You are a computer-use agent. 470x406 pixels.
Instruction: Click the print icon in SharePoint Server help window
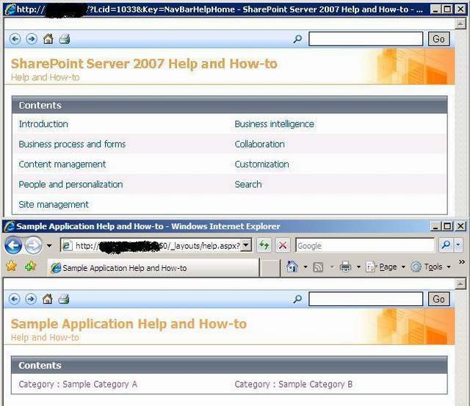65,39
